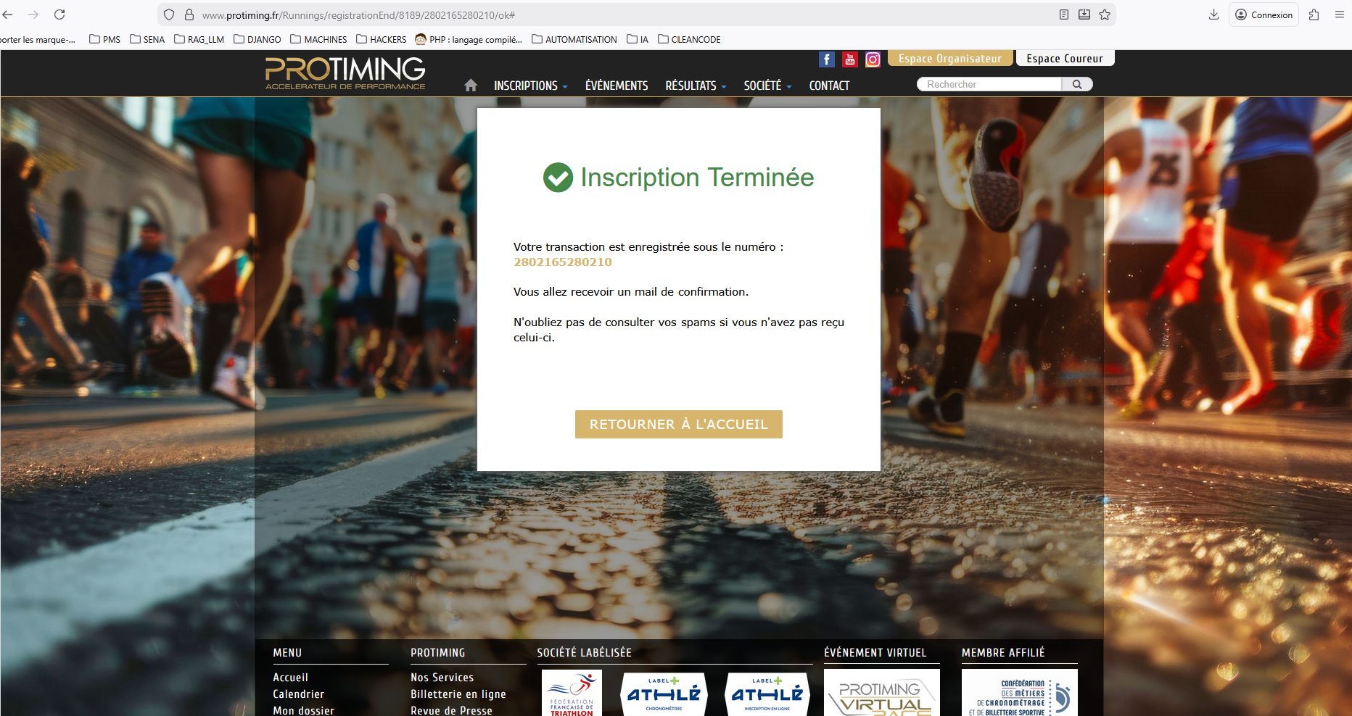Open the browser hamburger menu
This screenshot has width=1352, height=716.
(1340, 14)
